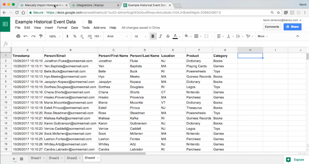Go to browser home page

tap(23, 12)
